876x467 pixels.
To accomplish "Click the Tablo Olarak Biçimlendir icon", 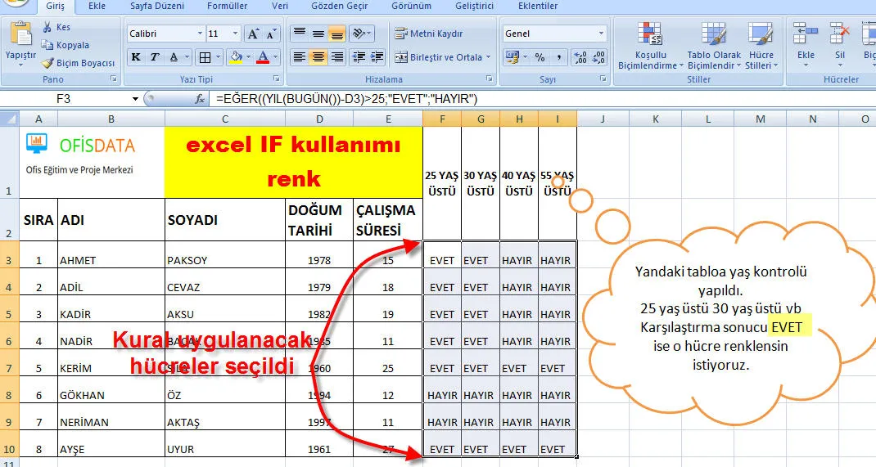I will [713, 47].
